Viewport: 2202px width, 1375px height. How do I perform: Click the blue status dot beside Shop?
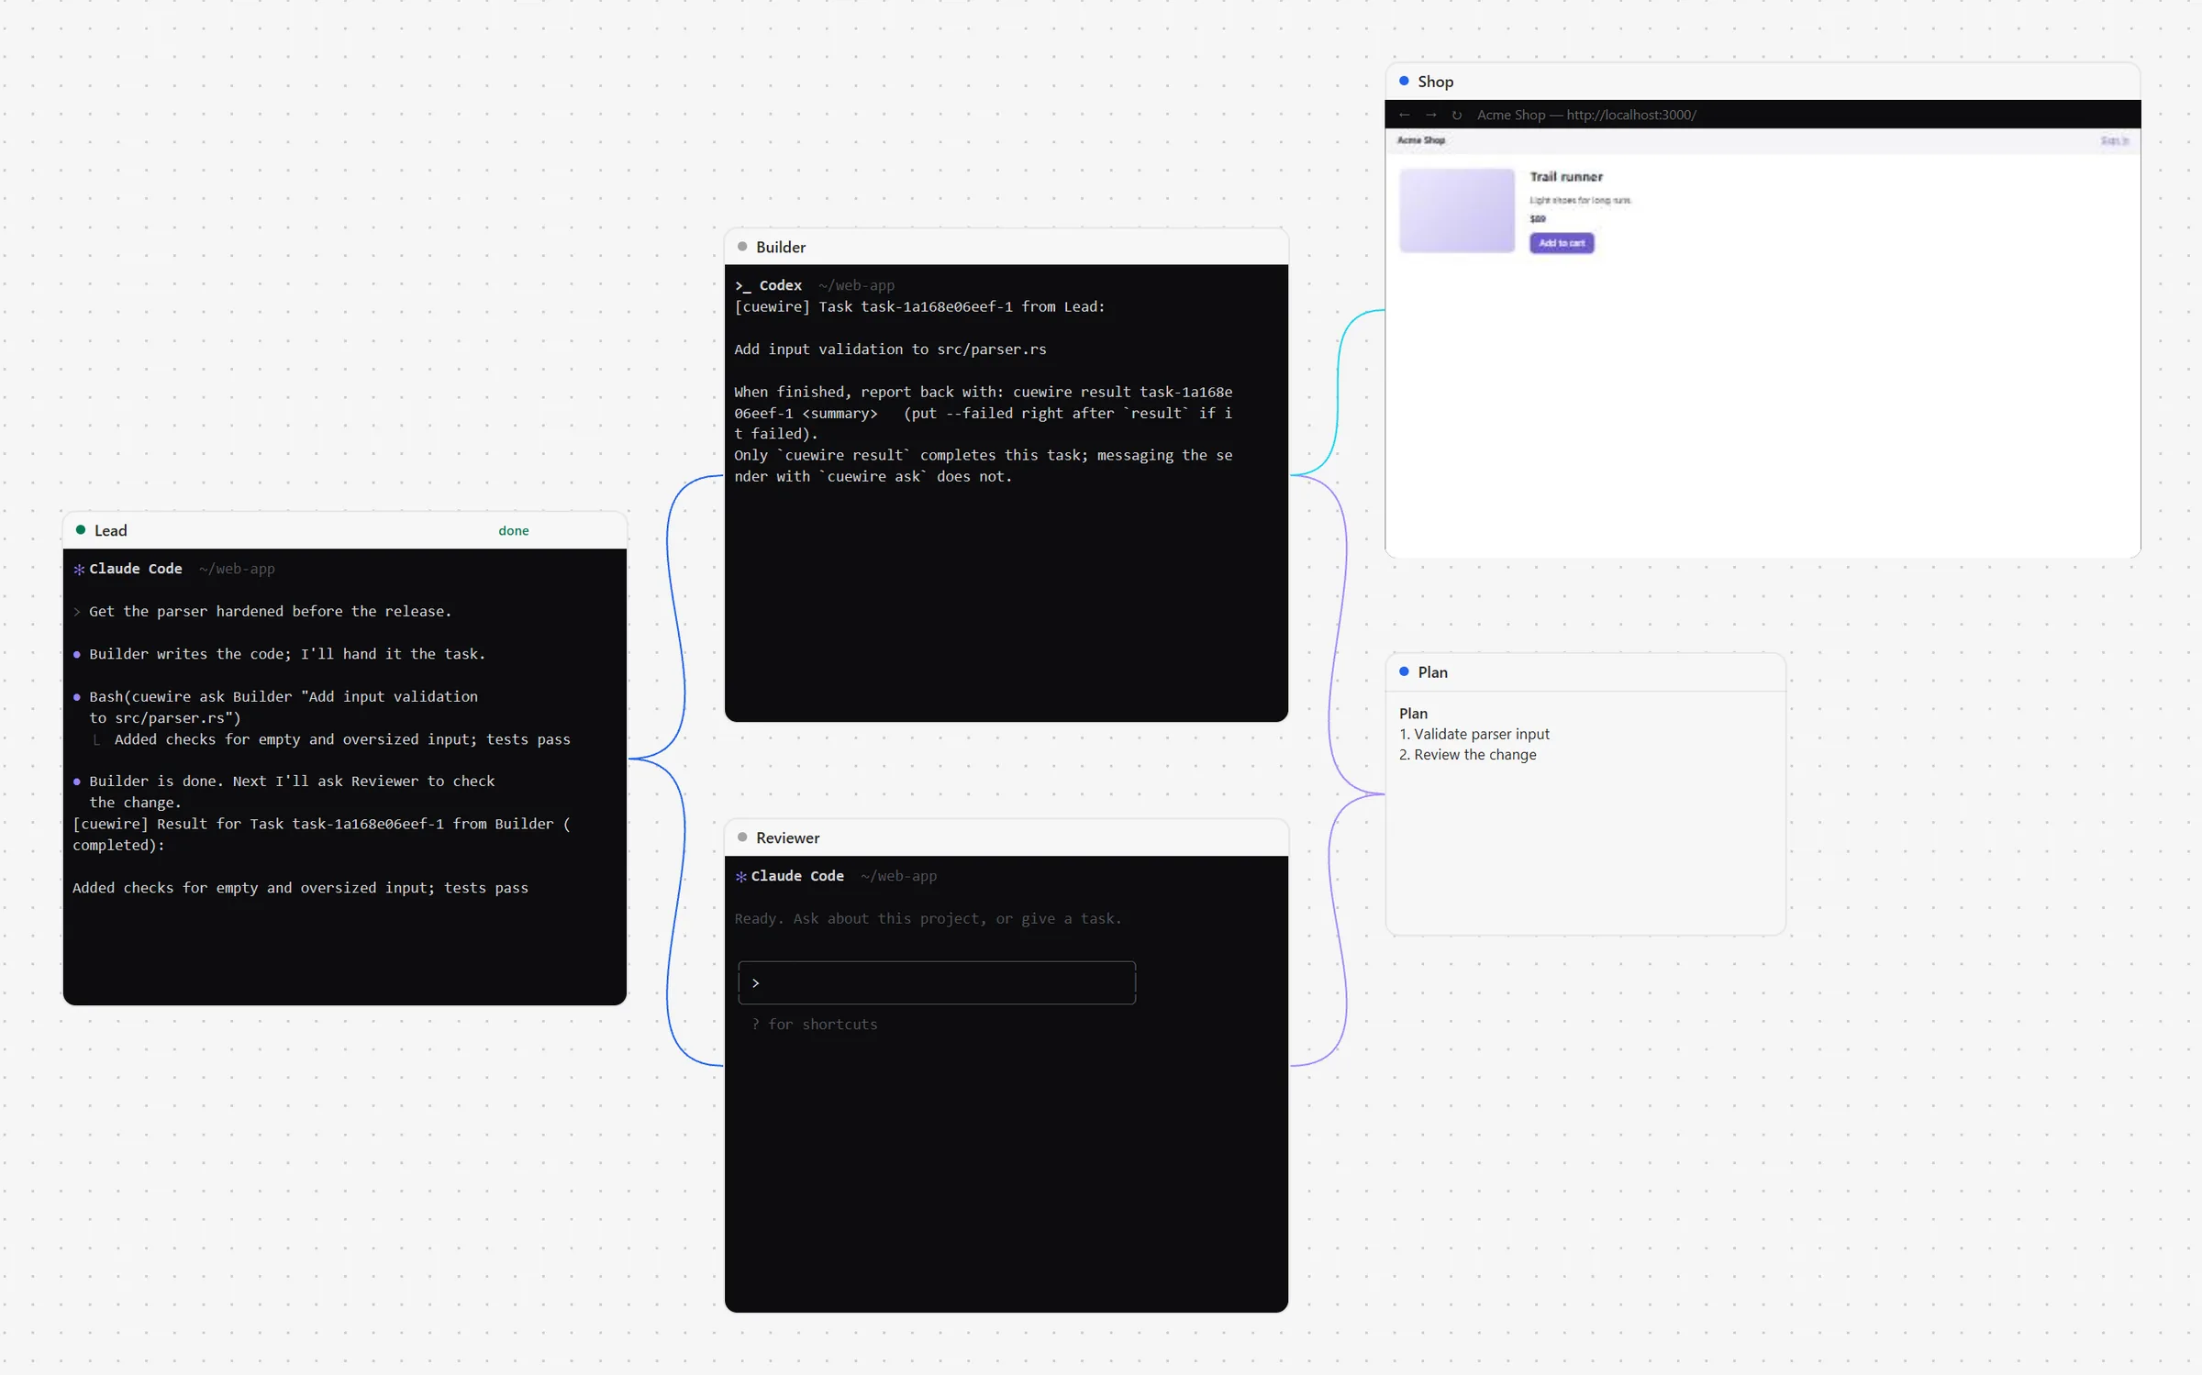(1404, 81)
